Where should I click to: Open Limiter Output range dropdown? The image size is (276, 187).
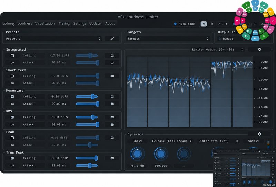[218, 49]
